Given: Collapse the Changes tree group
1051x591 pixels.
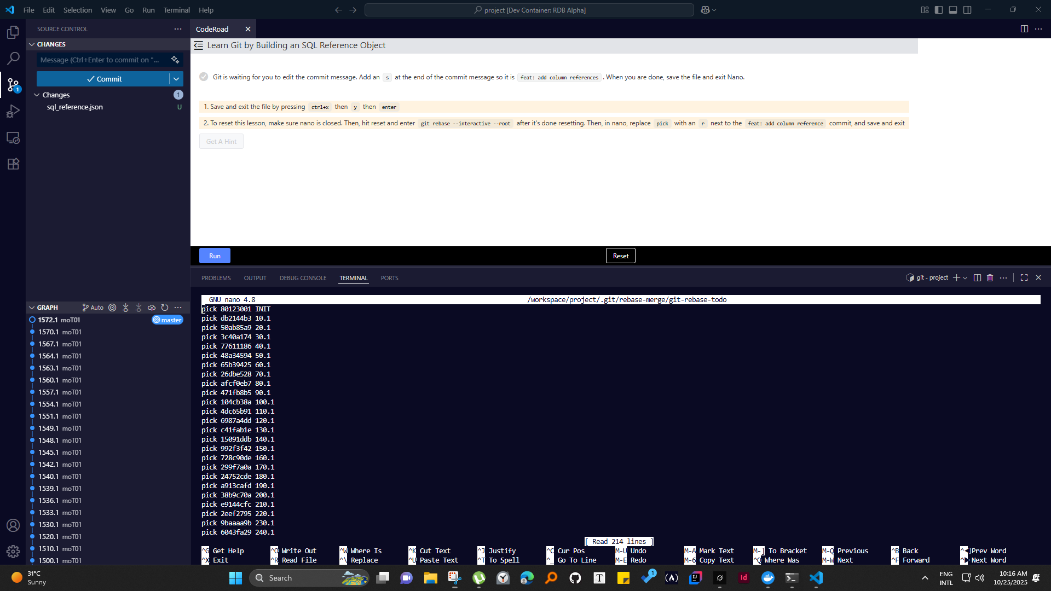Looking at the screenshot, I should pos(37,95).
